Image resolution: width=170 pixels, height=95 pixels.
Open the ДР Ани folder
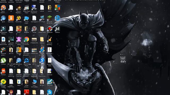pos(42,82)
